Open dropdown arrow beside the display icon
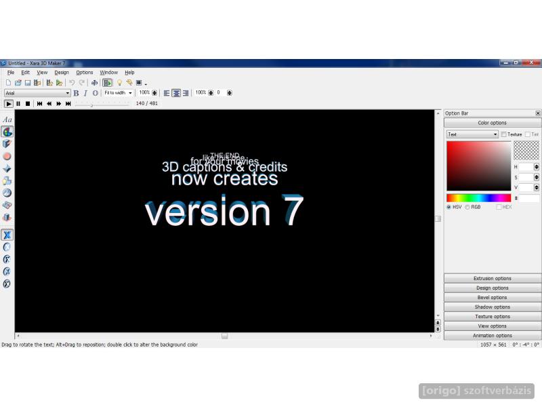Image resolution: width=542 pixels, height=407 pixels. pyautogui.click(x=146, y=83)
